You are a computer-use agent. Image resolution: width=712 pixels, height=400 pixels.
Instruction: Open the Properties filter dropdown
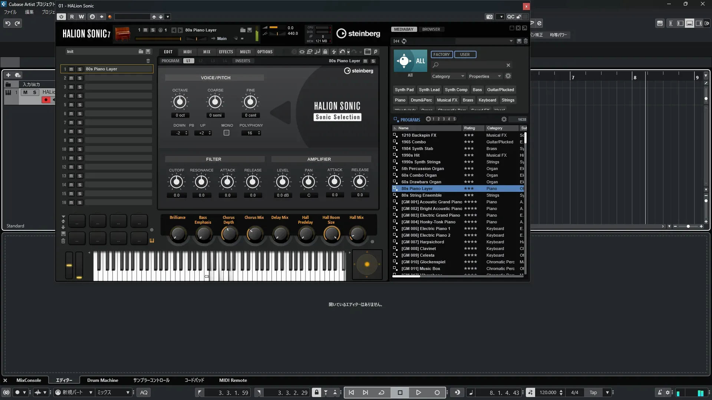click(484, 76)
